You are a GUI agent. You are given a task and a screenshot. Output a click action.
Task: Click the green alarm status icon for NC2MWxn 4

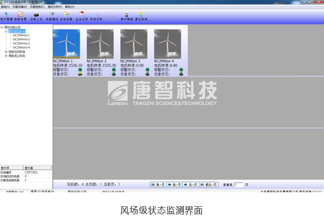181,70
